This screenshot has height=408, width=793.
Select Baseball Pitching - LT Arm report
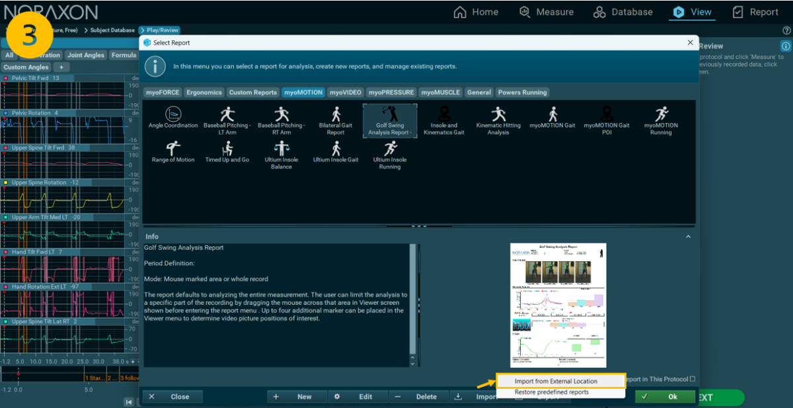(227, 120)
